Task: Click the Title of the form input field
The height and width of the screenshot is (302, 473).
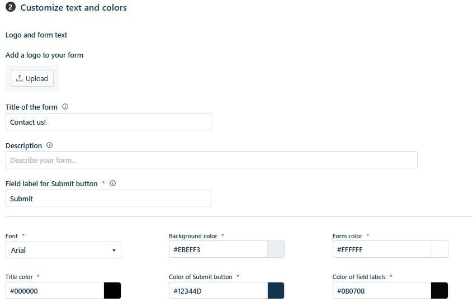Action: [x=108, y=122]
